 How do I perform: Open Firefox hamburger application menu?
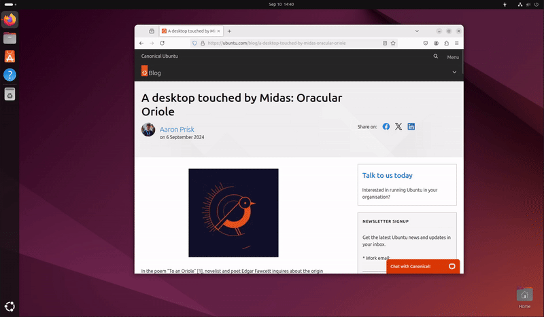pos(456,43)
